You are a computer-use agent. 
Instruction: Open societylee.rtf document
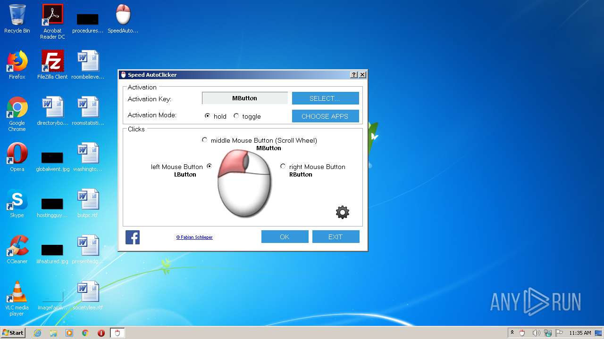pyautogui.click(x=88, y=296)
